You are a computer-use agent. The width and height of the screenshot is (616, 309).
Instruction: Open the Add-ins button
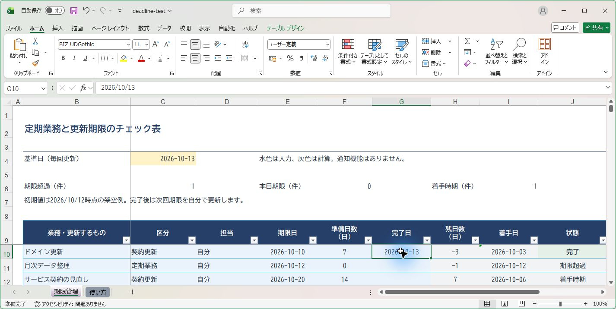(x=545, y=52)
